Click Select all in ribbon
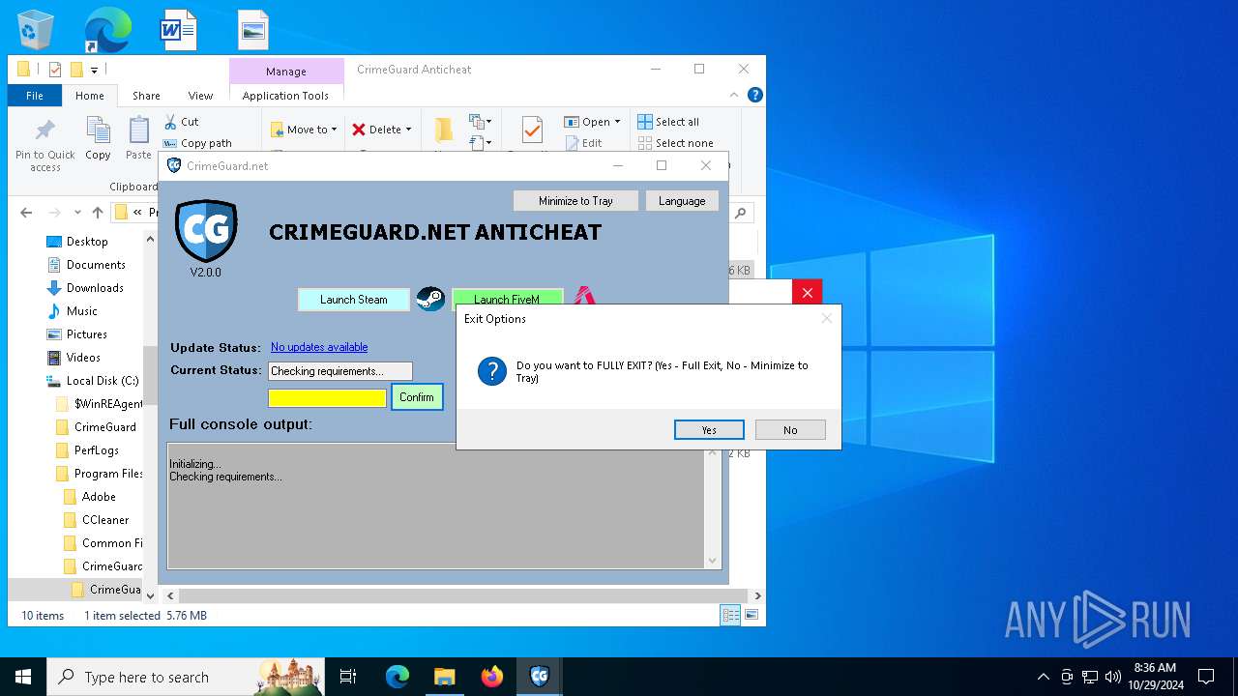Image resolution: width=1238 pixels, height=696 pixels. point(668,122)
